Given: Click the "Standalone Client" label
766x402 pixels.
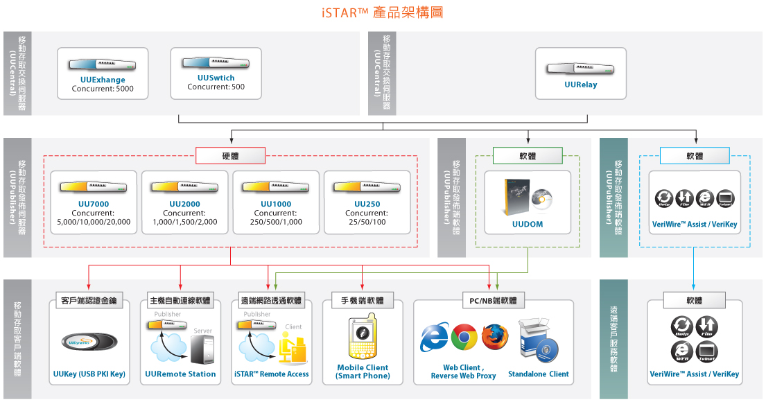Looking at the screenshot, I should tap(539, 374).
